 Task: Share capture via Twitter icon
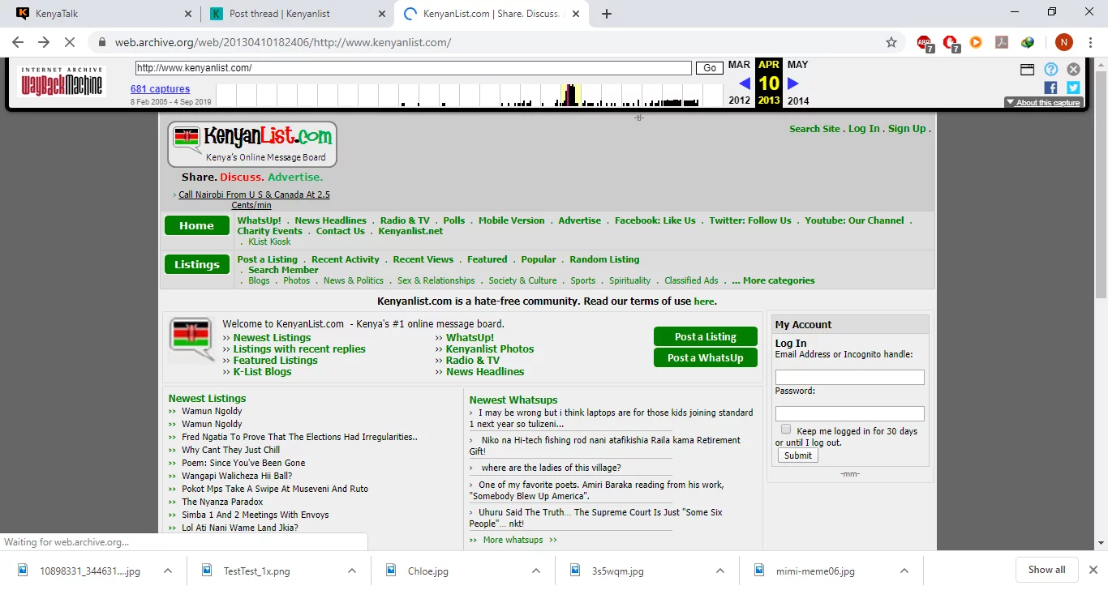coord(1073,88)
